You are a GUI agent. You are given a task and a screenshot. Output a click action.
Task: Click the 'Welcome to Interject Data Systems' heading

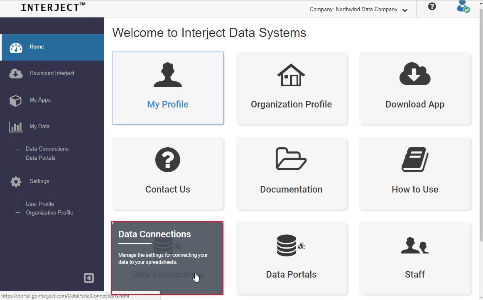(209, 33)
